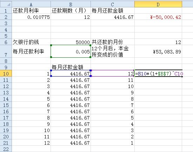Select row 22 header
Image resolution: width=193 pixels, height=152 pixels.
pyautogui.click(x=6, y=149)
